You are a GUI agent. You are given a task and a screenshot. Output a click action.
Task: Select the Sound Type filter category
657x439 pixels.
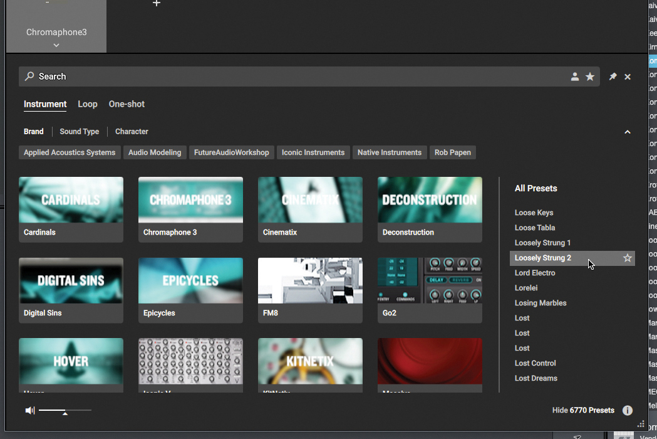(x=79, y=131)
